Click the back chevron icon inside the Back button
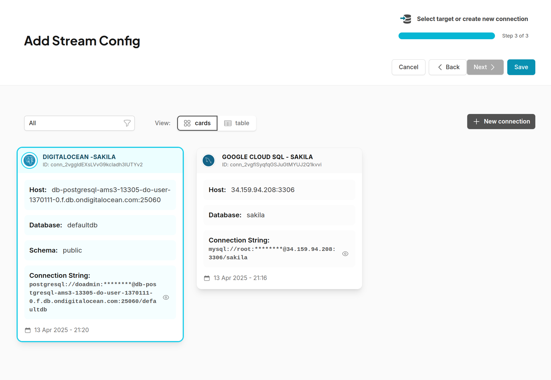Viewport: 551px width, 380px height. [440, 67]
